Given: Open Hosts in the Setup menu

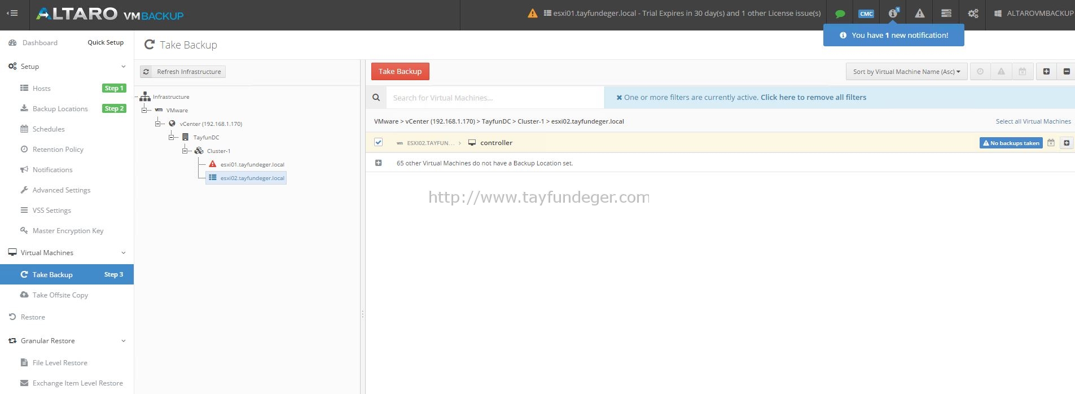Looking at the screenshot, I should pyautogui.click(x=41, y=88).
